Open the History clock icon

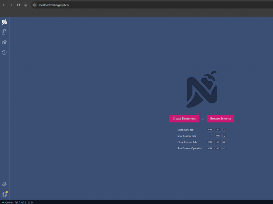point(4,52)
